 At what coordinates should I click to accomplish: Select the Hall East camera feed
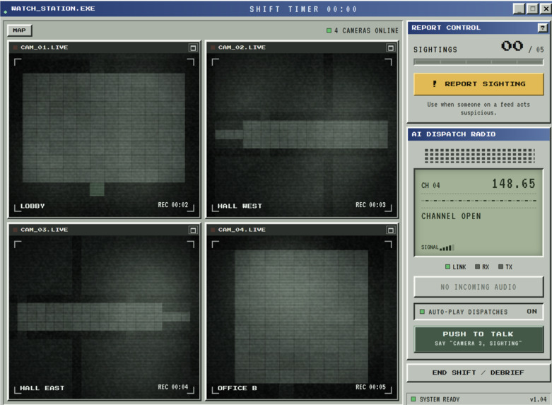coord(104,317)
